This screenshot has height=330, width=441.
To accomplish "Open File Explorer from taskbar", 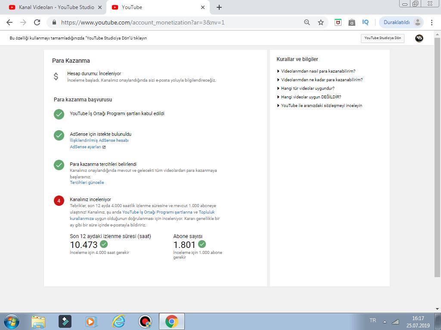I will pyautogui.click(x=38, y=321).
